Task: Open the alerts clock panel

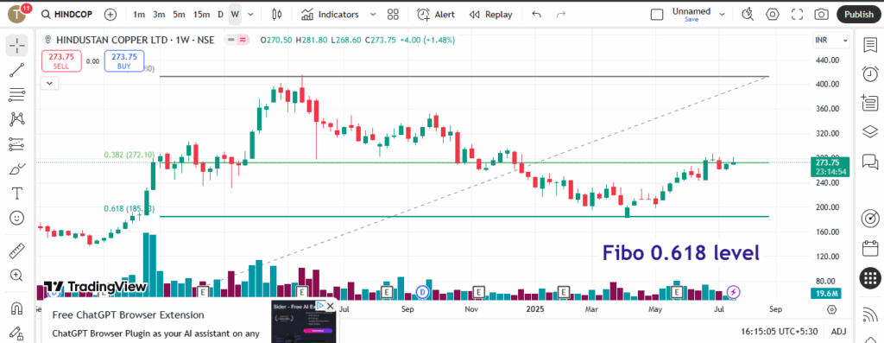Action: [870, 73]
